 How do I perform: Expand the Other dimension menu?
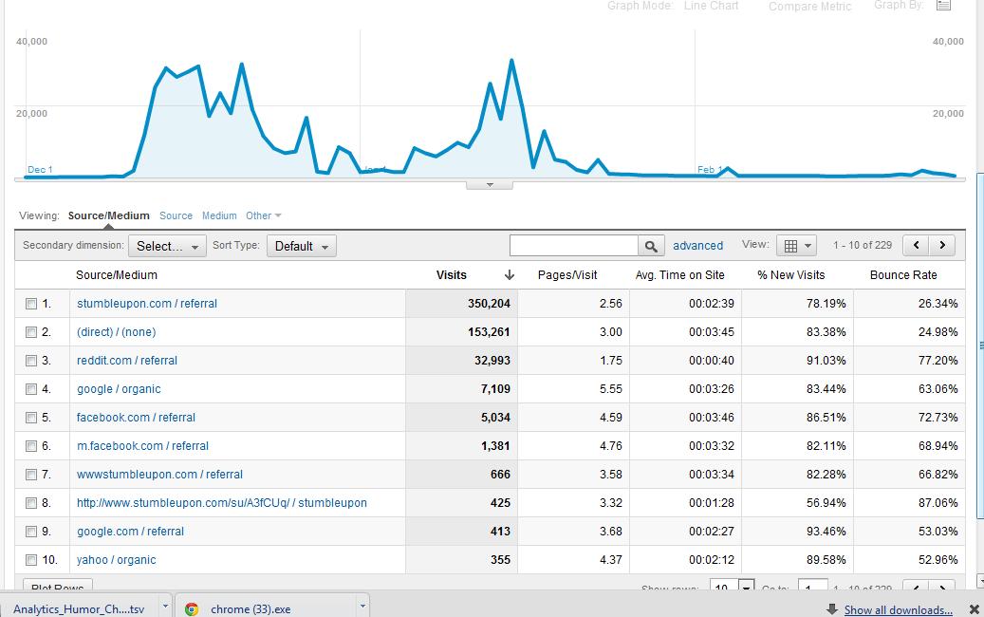click(263, 215)
